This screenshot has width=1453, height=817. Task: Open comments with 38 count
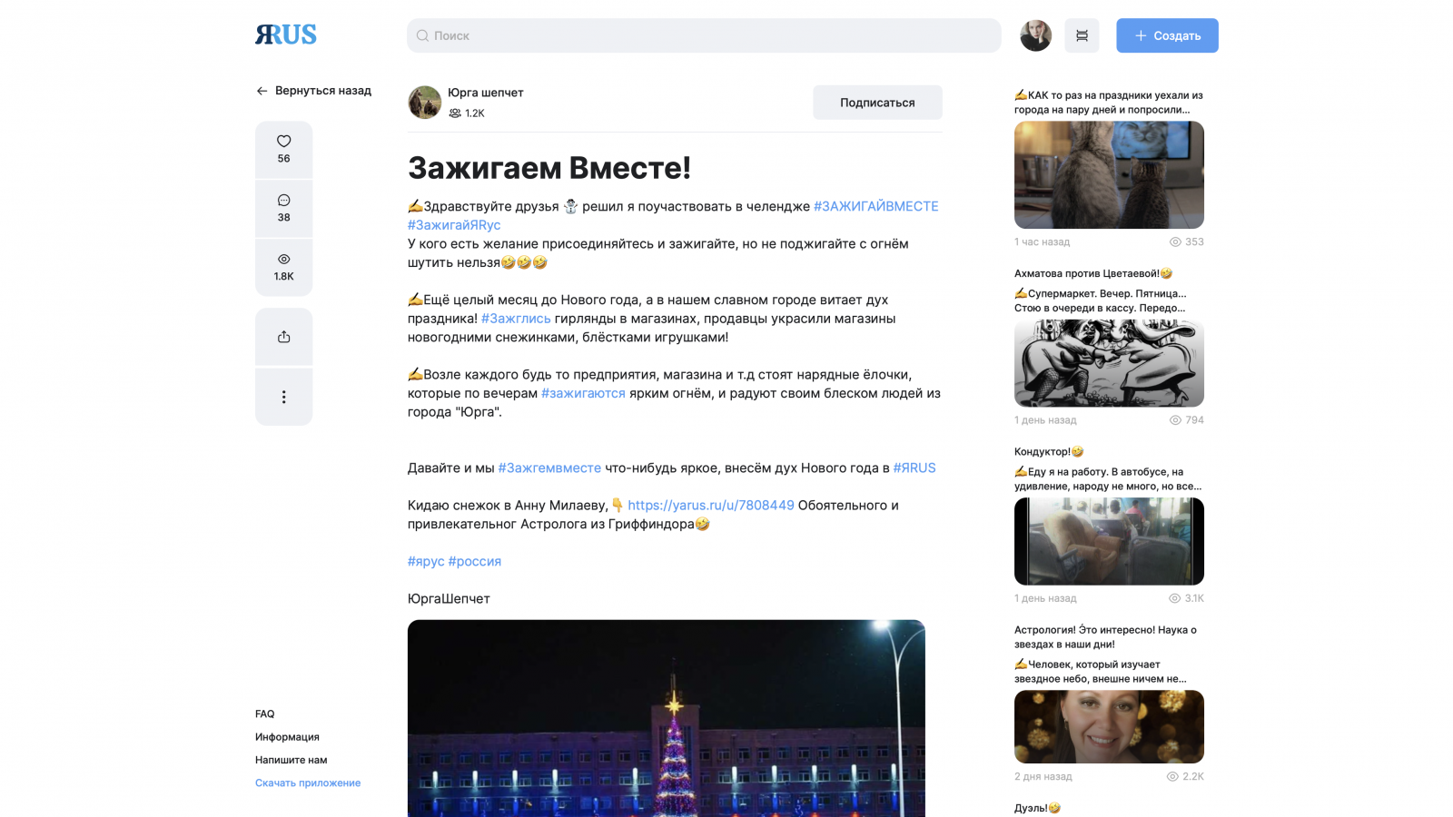pyautogui.click(x=283, y=208)
